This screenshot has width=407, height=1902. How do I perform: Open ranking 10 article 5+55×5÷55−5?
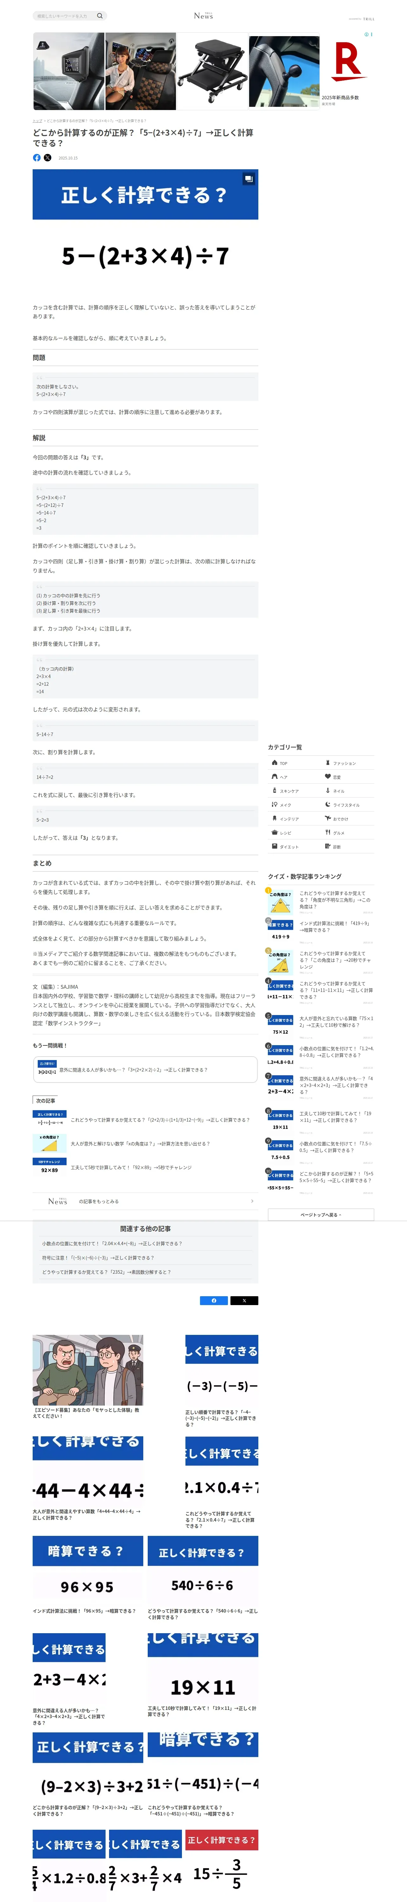point(336,1177)
